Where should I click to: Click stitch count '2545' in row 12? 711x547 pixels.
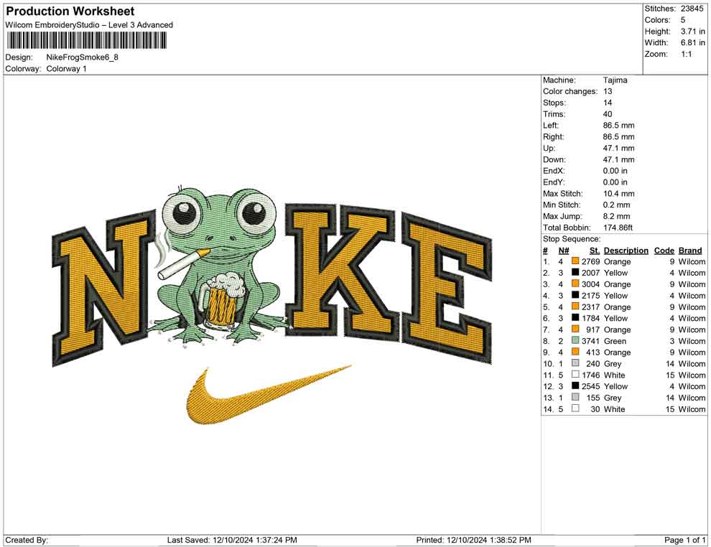click(590, 386)
